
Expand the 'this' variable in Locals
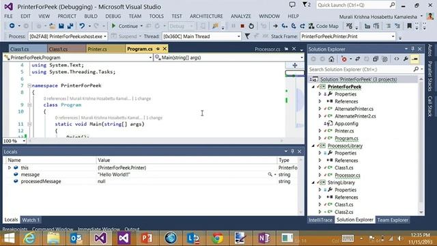pos(9,167)
